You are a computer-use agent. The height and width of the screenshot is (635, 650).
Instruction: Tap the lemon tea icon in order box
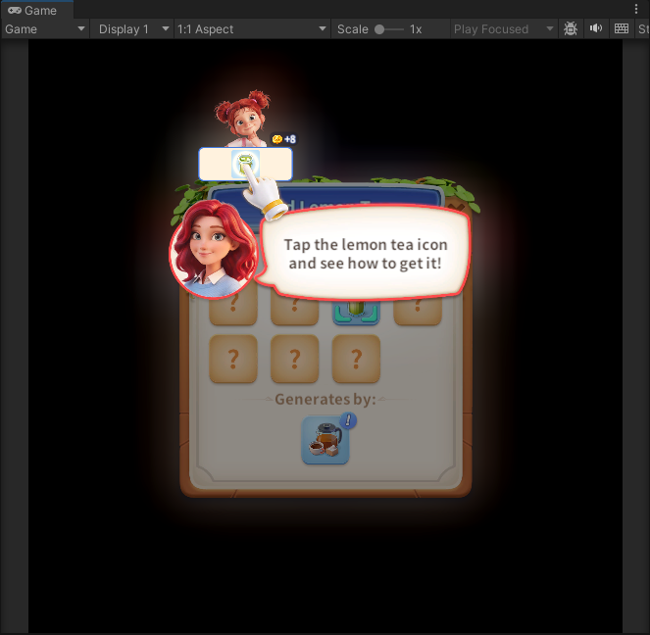243,164
